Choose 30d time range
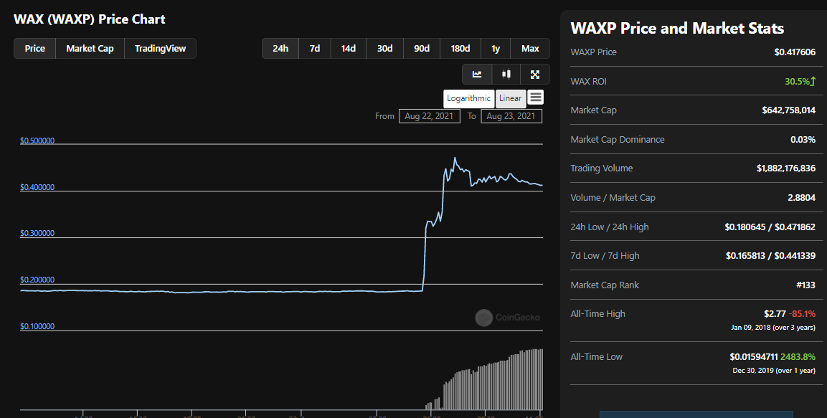 coord(384,49)
